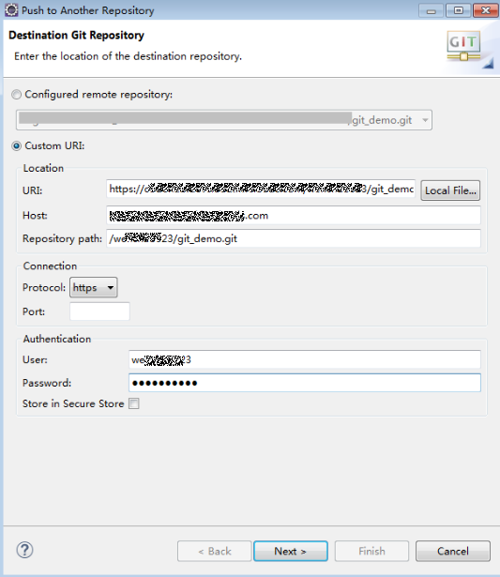The height and width of the screenshot is (577, 500).
Task: Click the Next > button
Action: point(291,551)
